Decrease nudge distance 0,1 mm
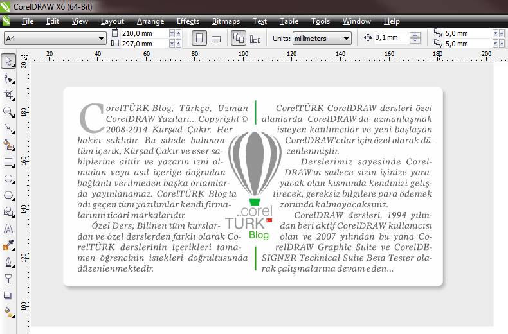 click(415, 40)
